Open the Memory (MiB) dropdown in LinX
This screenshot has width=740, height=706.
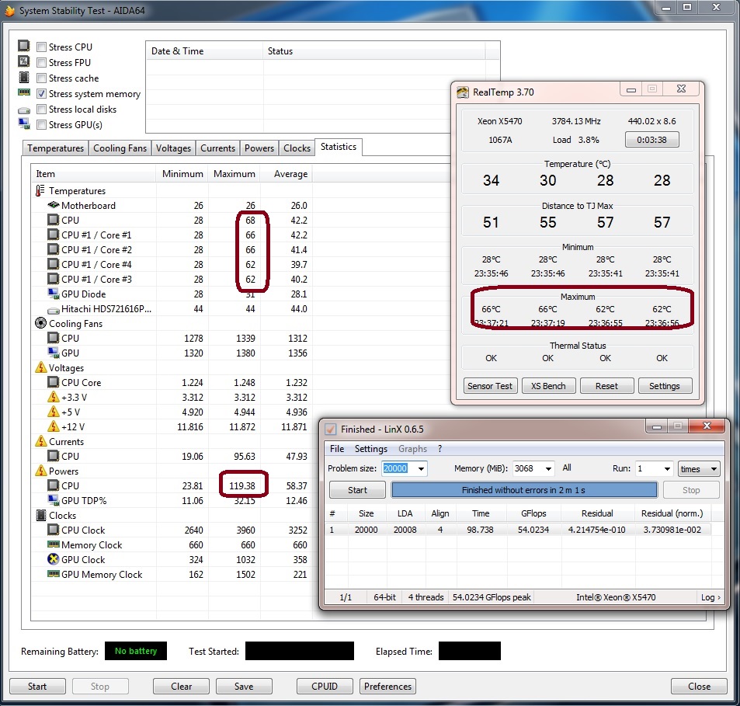point(548,468)
